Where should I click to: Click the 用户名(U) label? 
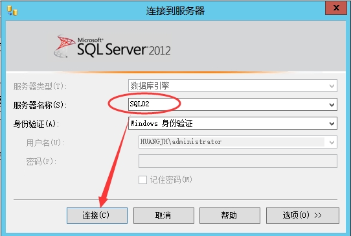coord(45,143)
